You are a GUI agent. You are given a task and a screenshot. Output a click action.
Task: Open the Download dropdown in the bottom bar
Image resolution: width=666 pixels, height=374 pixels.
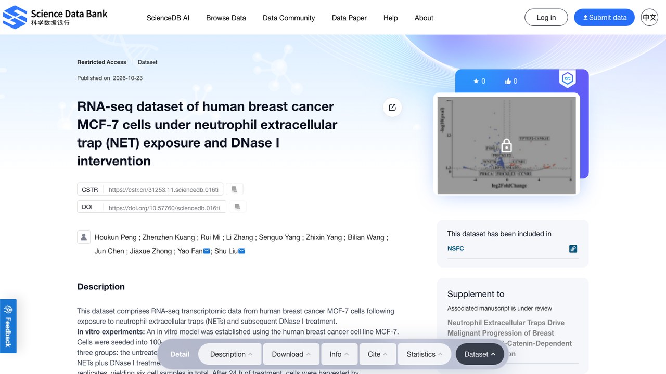[x=291, y=354]
